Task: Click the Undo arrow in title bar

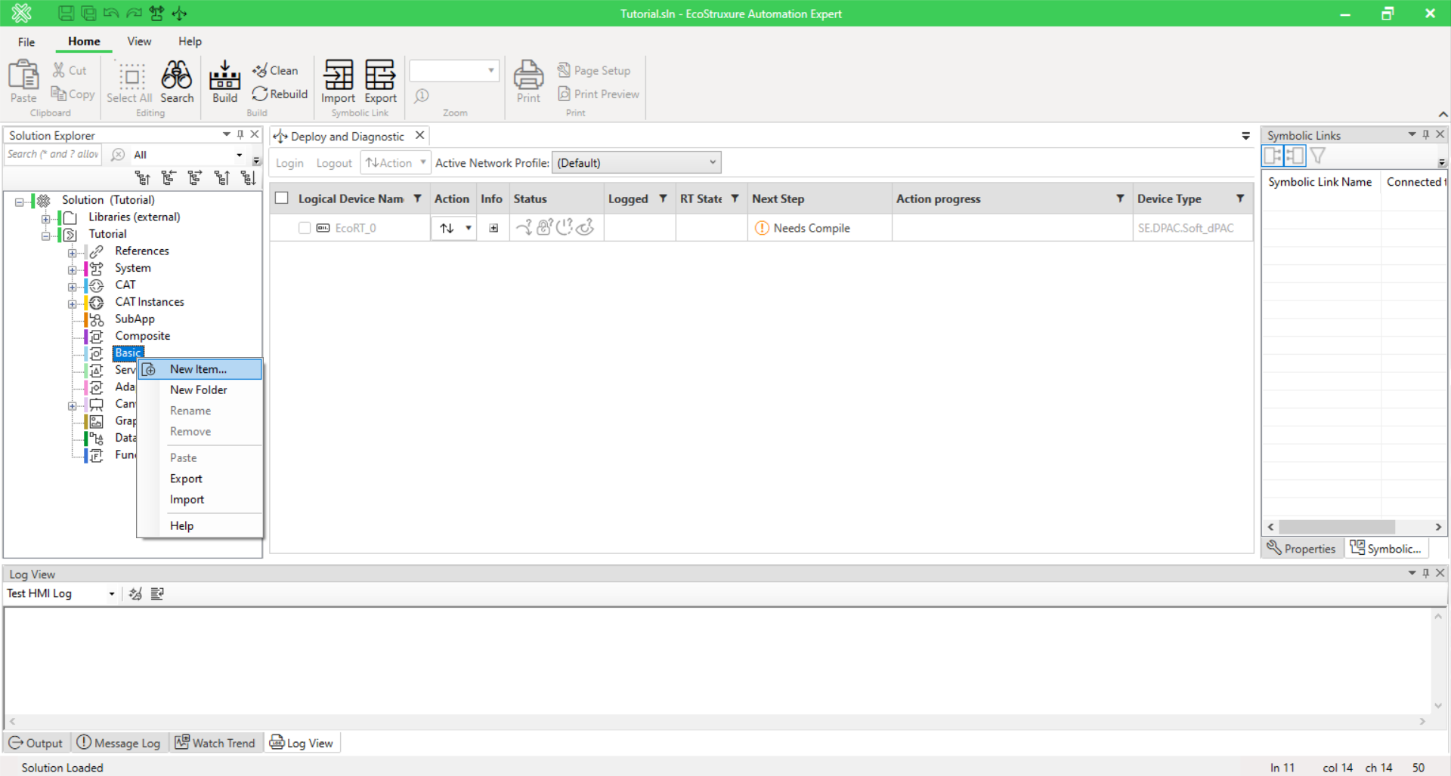Action: point(111,13)
